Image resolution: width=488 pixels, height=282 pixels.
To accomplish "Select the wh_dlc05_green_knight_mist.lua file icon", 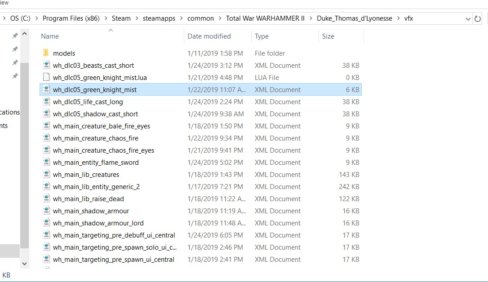I will click(46, 77).
